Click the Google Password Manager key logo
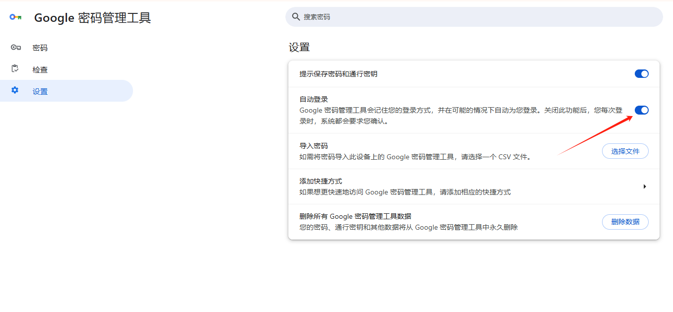 [x=15, y=17]
